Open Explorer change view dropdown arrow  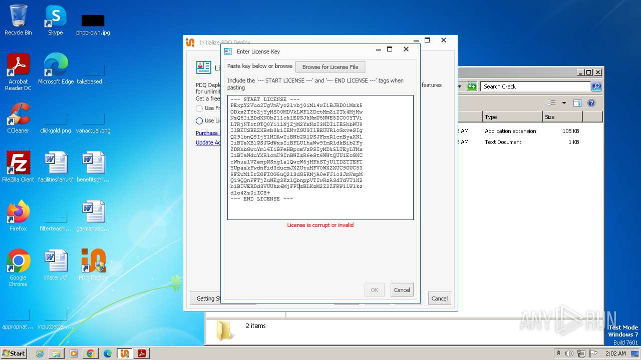(x=564, y=103)
